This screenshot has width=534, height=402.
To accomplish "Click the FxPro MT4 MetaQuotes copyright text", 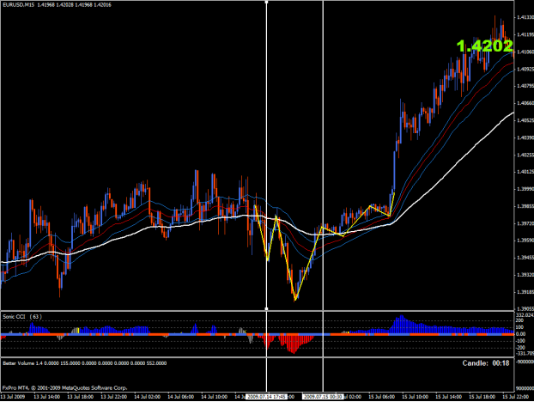I will coord(64,387).
